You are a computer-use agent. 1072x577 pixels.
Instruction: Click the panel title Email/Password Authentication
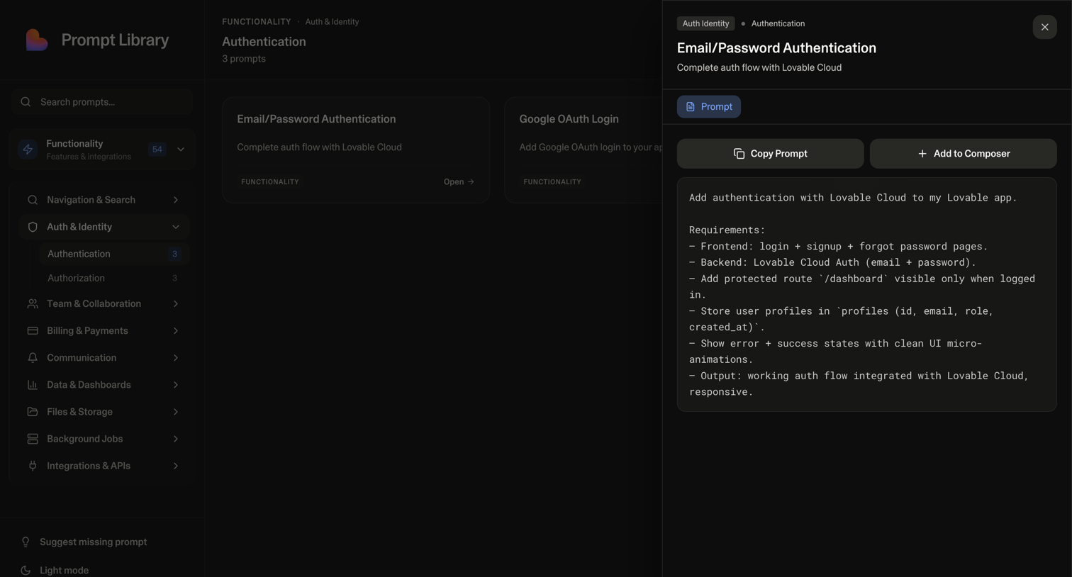776,48
